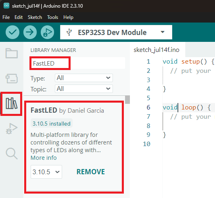The image size is (215, 198).
Task: Click REMOVE for the FastLED library
Action: coord(91,172)
